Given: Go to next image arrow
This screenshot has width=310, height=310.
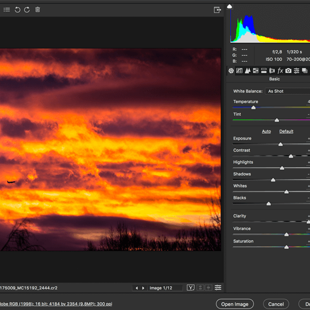Looking at the screenshot, I should (x=144, y=288).
